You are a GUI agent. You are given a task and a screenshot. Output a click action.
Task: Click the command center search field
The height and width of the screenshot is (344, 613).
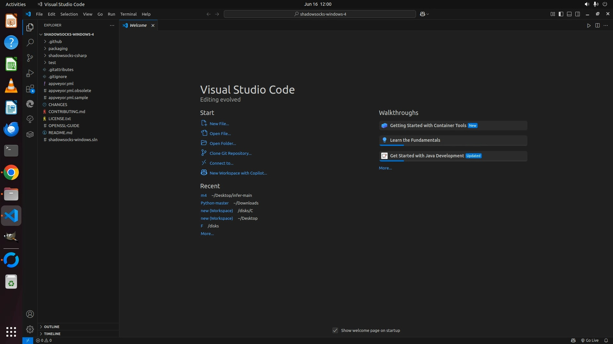point(320,14)
